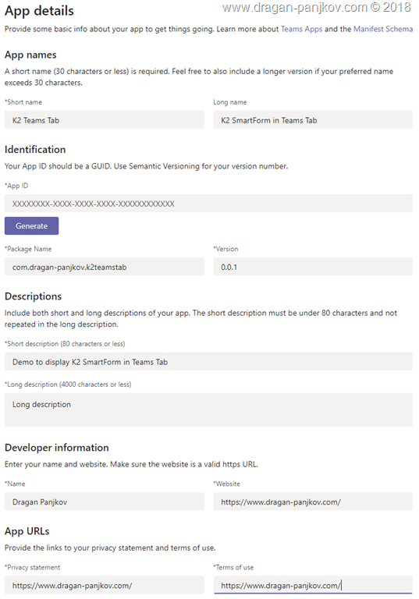419x599 pixels.
Task: Click the Developer information section heading
Action: (57, 448)
